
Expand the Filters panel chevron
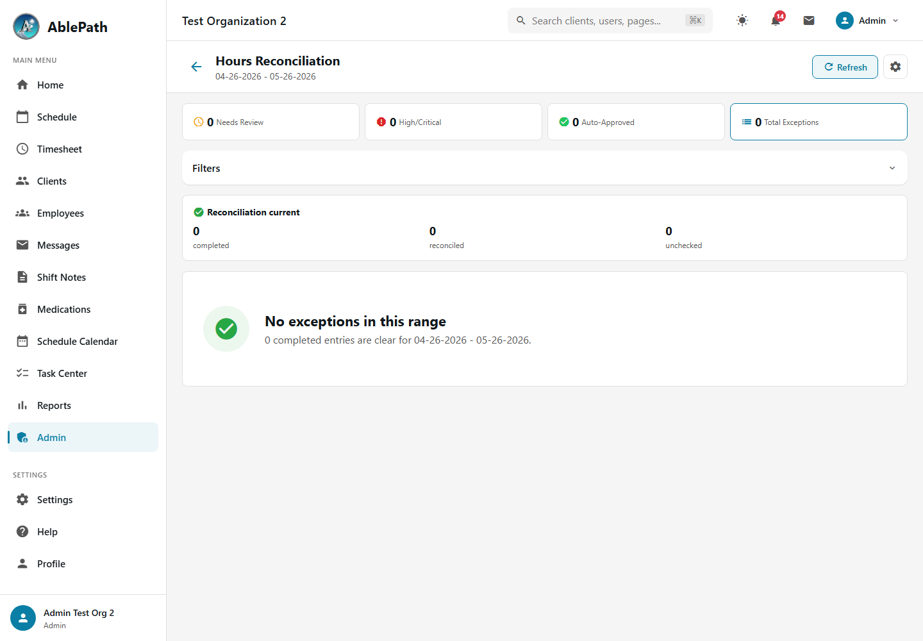pos(892,168)
